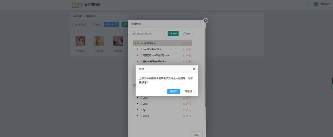Click the delete icon on node 9983

coord(190,104)
